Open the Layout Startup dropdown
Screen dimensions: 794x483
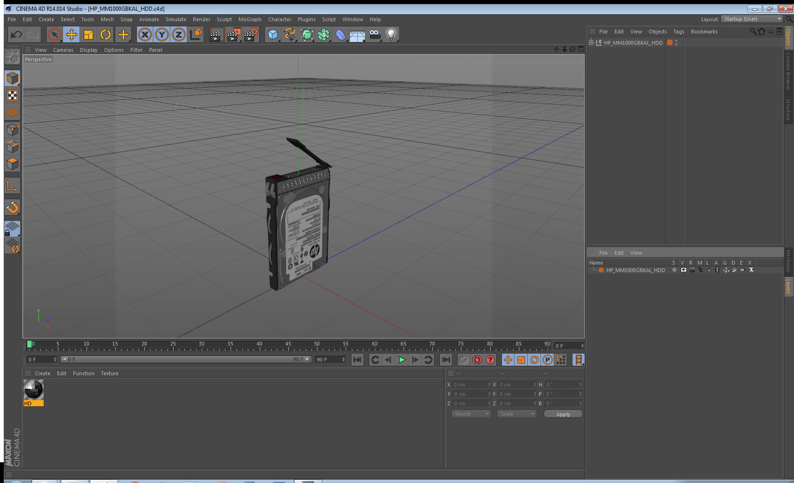[752, 19]
